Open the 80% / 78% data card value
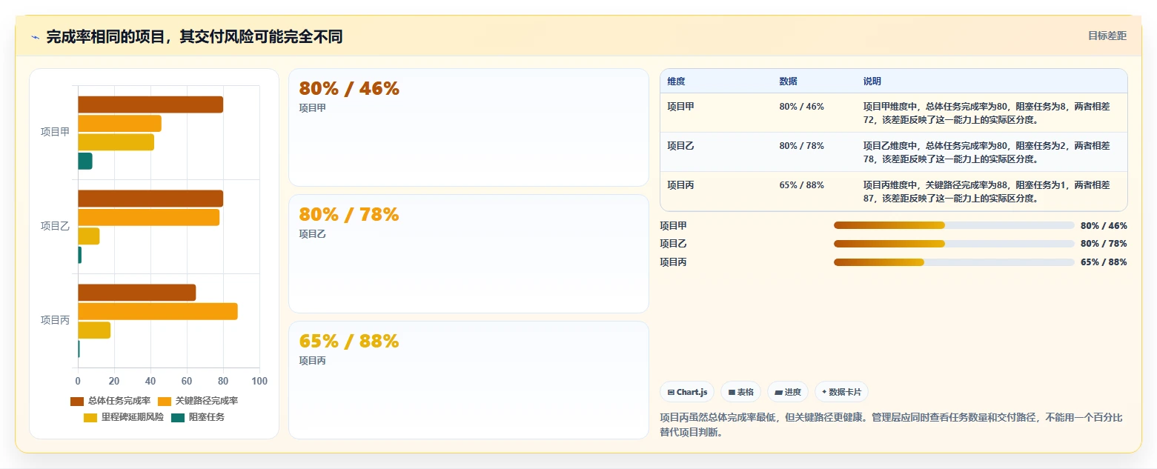This screenshot has width=1157, height=469. click(x=349, y=215)
